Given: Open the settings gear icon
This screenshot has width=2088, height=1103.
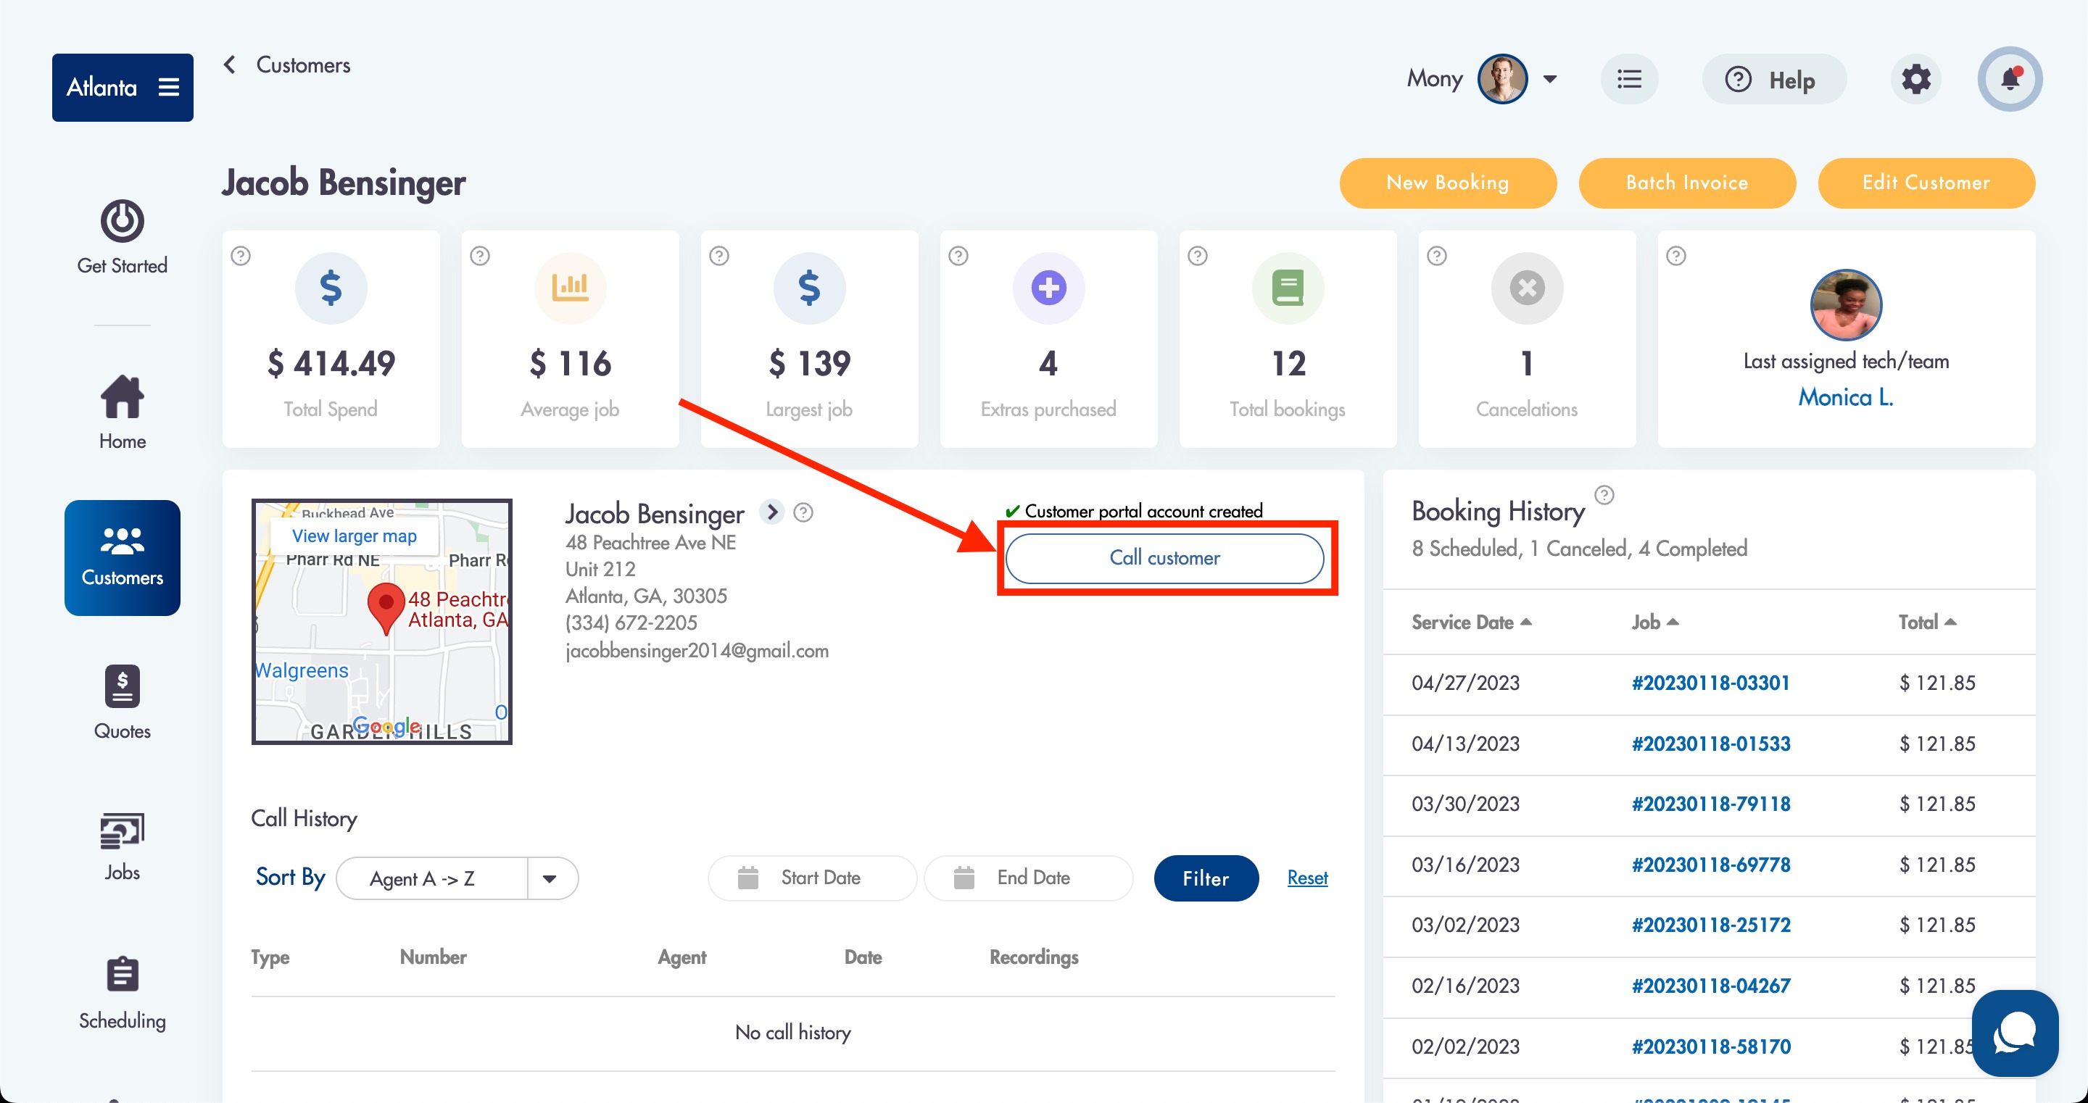Looking at the screenshot, I should click(1915, 80).
